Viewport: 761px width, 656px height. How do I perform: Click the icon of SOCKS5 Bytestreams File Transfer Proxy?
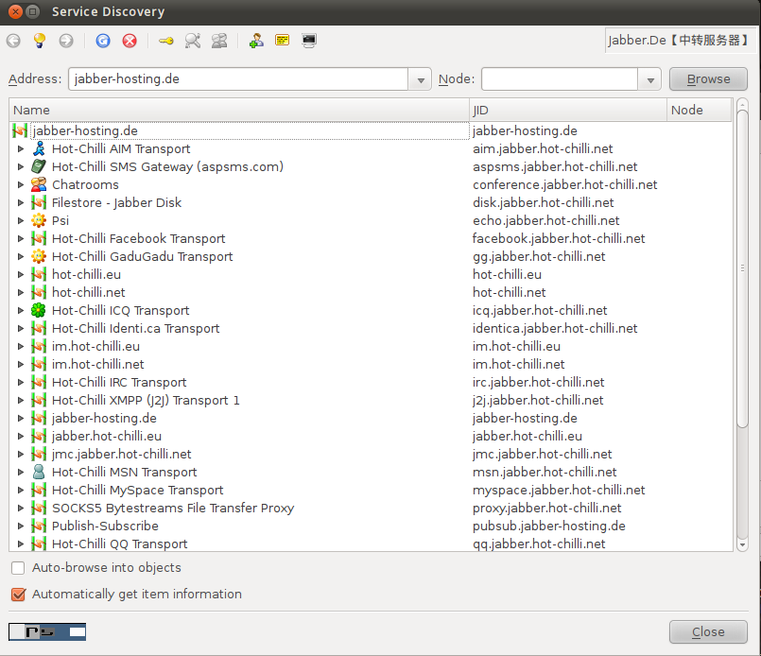[x=39, y=508]
